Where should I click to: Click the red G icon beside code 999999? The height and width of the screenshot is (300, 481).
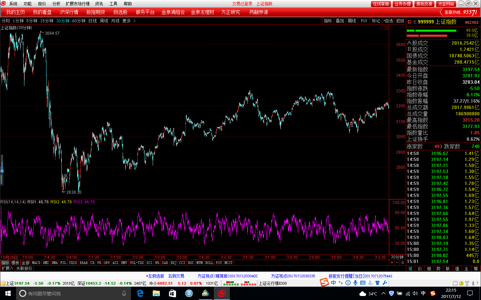(x=409, y=22)
